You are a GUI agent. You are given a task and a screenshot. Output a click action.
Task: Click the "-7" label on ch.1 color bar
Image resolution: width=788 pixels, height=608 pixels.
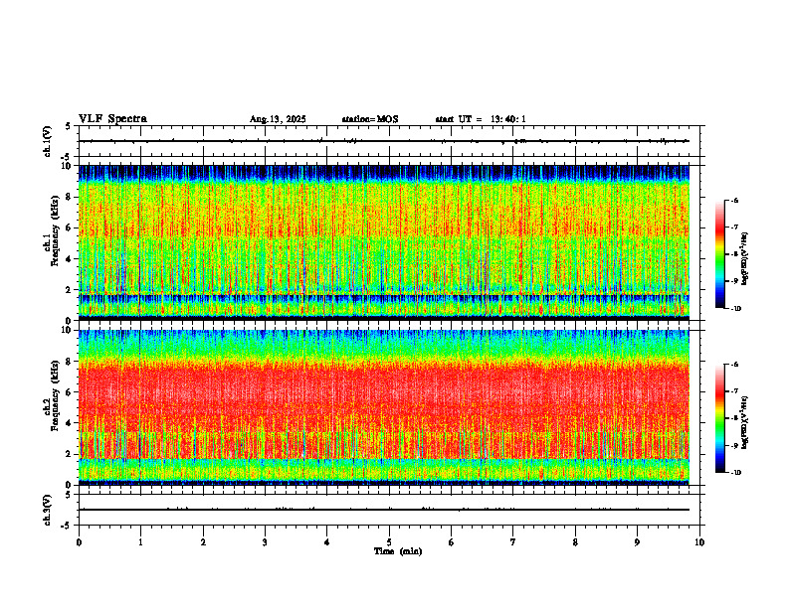(x=734, y=228)
